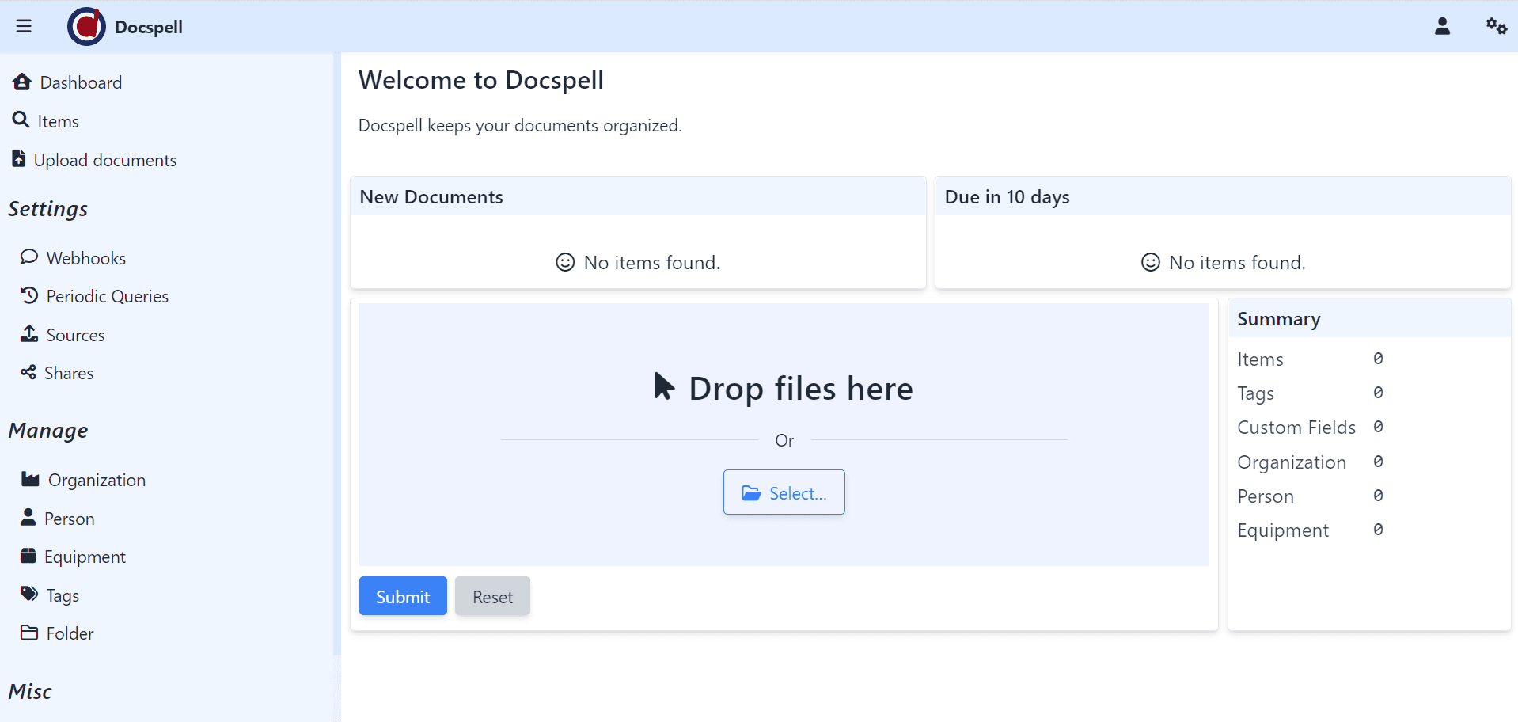The image size is (1518, 722).
Task: Open the Dashboard page
Action: point(82,82)
